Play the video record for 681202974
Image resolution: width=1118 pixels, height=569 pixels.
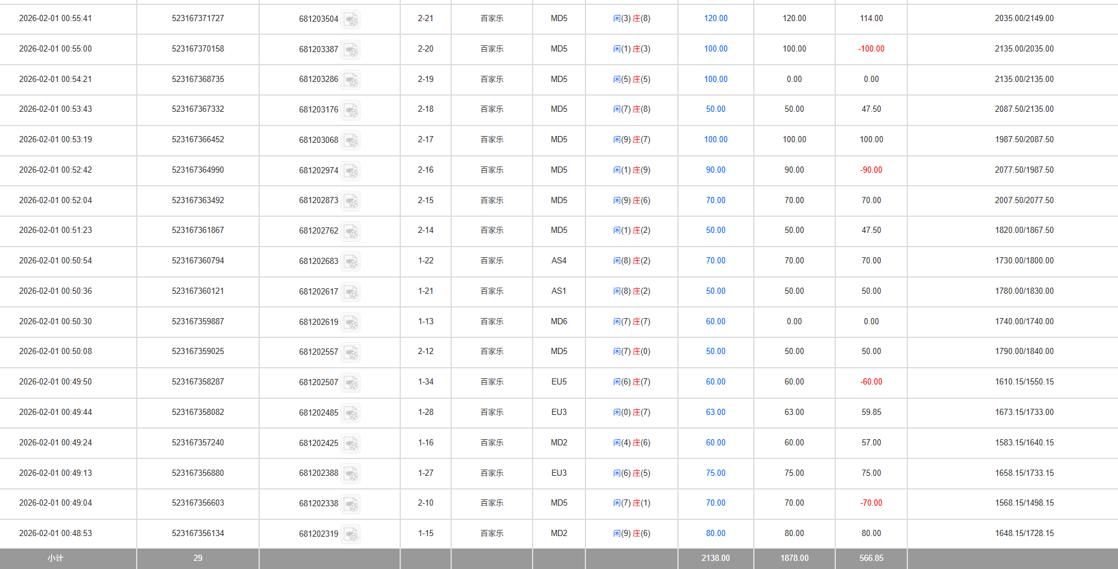pyautogui.click(x=351, y=171)
